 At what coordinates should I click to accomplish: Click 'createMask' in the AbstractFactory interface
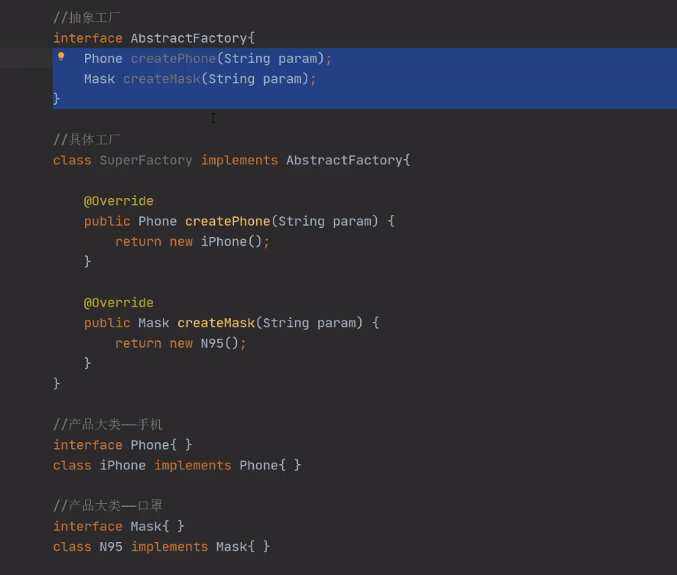click(x=161, y=79)
